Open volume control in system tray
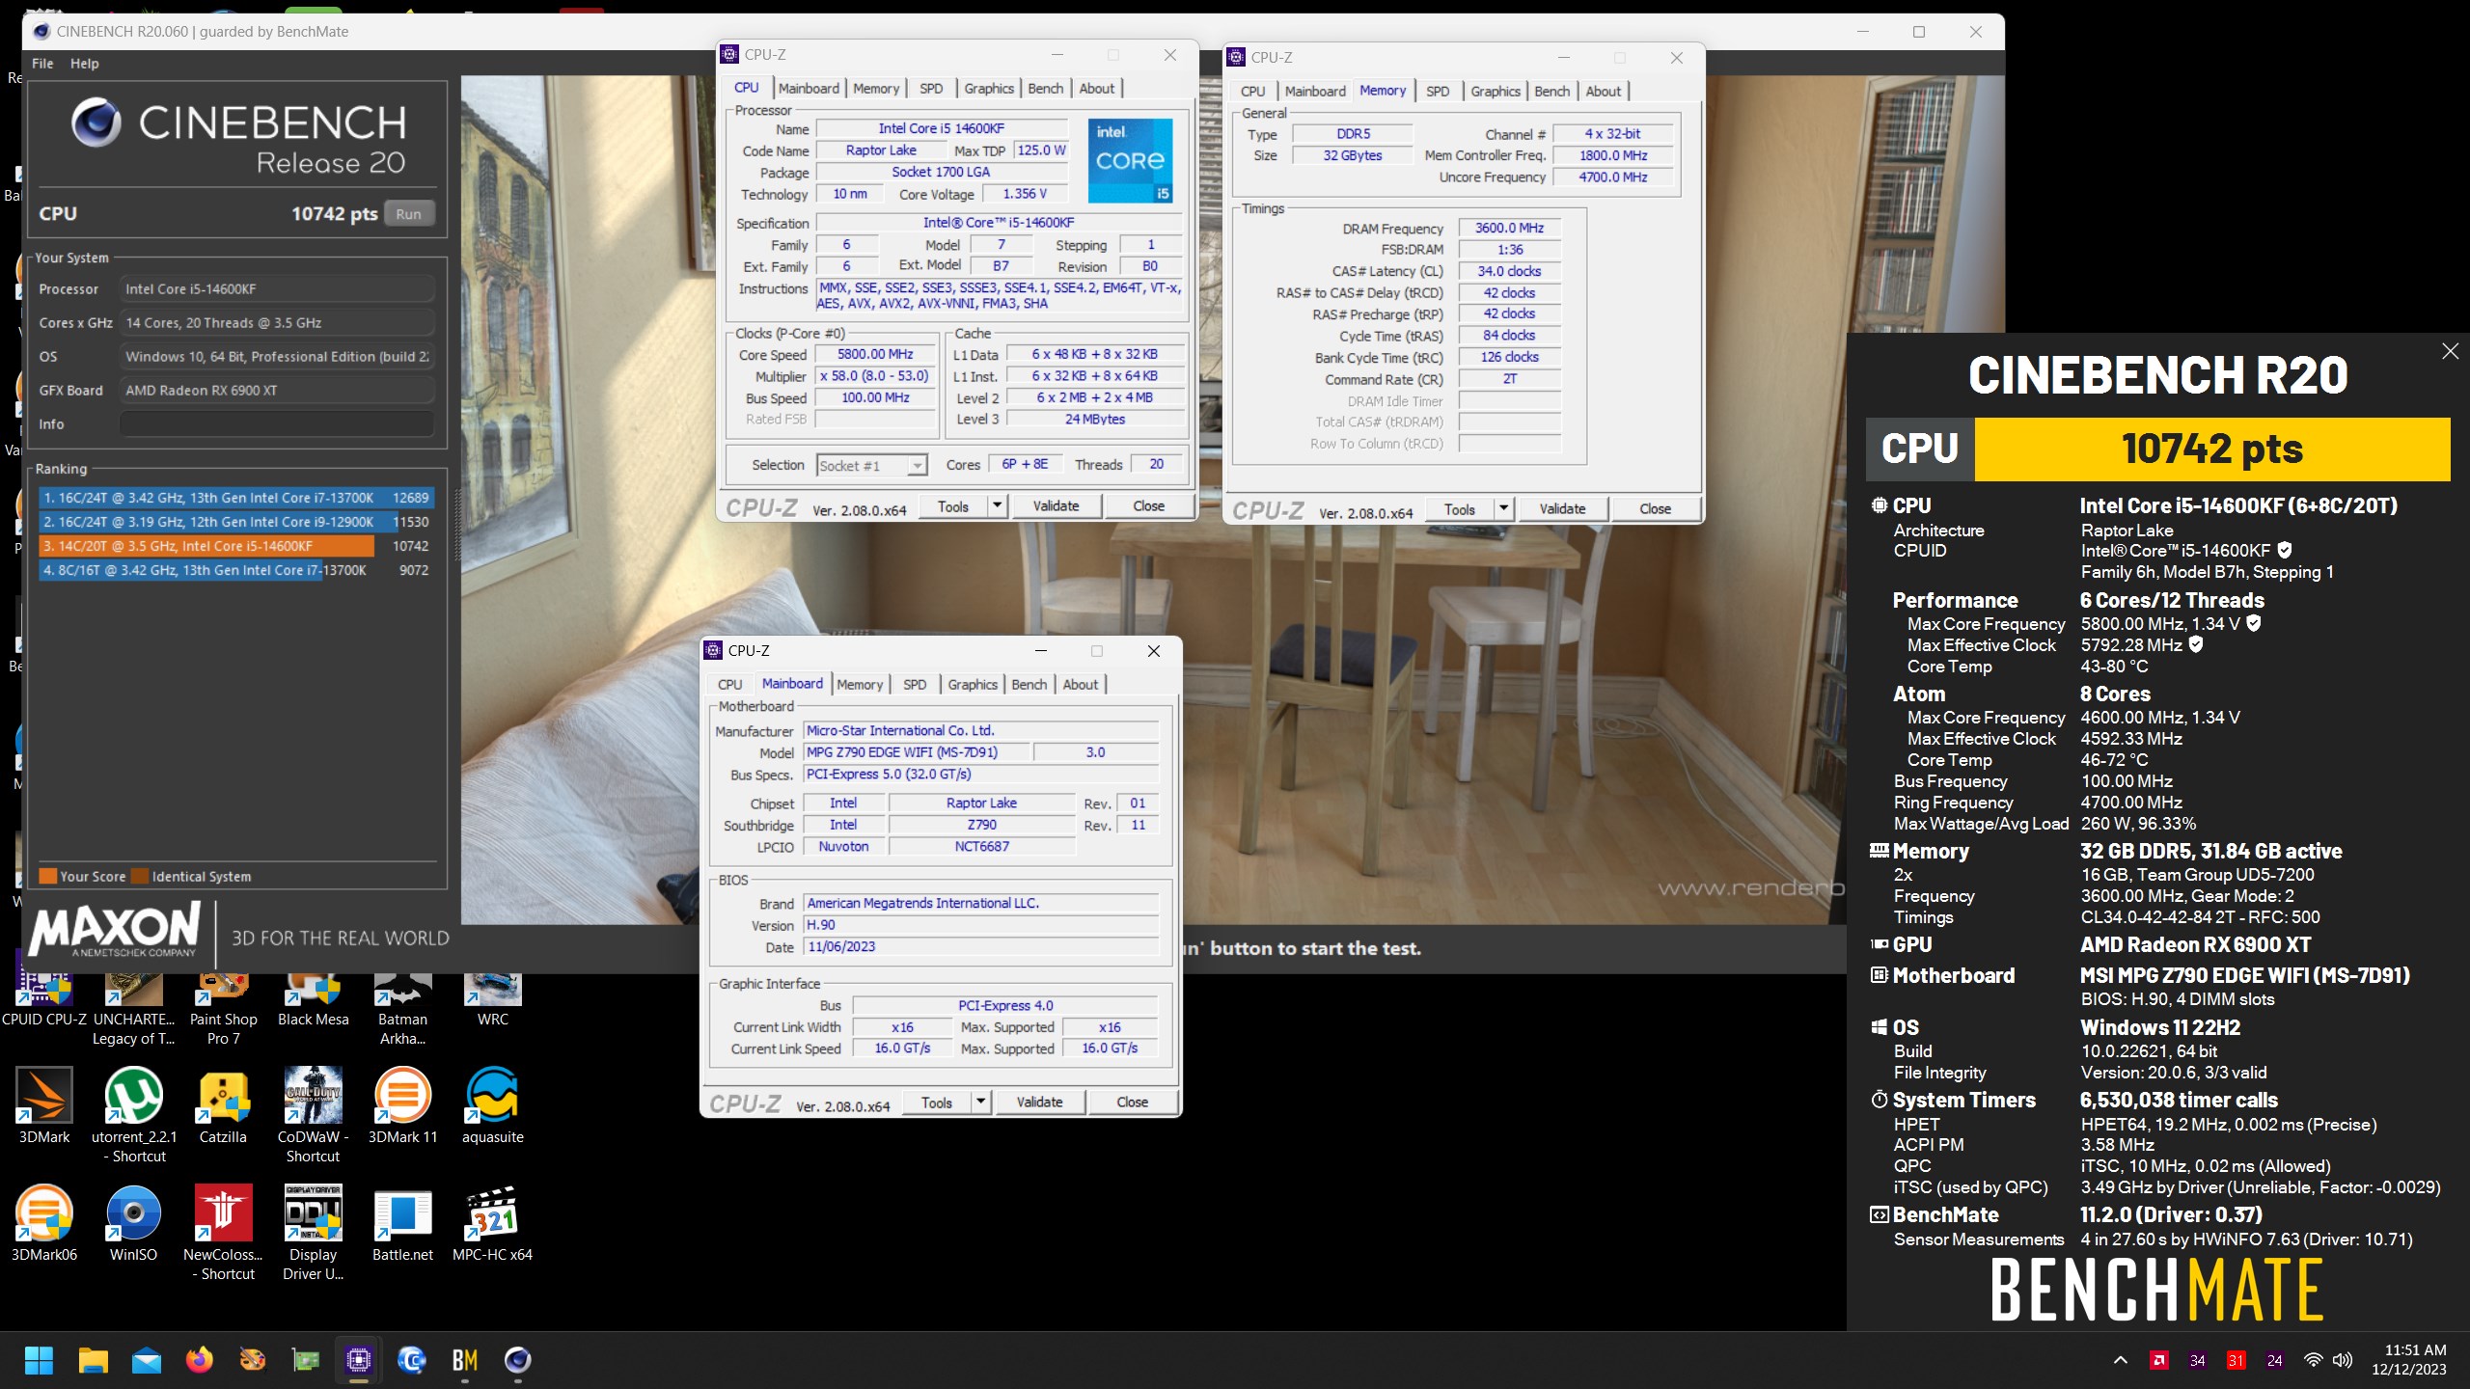 coord(2343,1360)
